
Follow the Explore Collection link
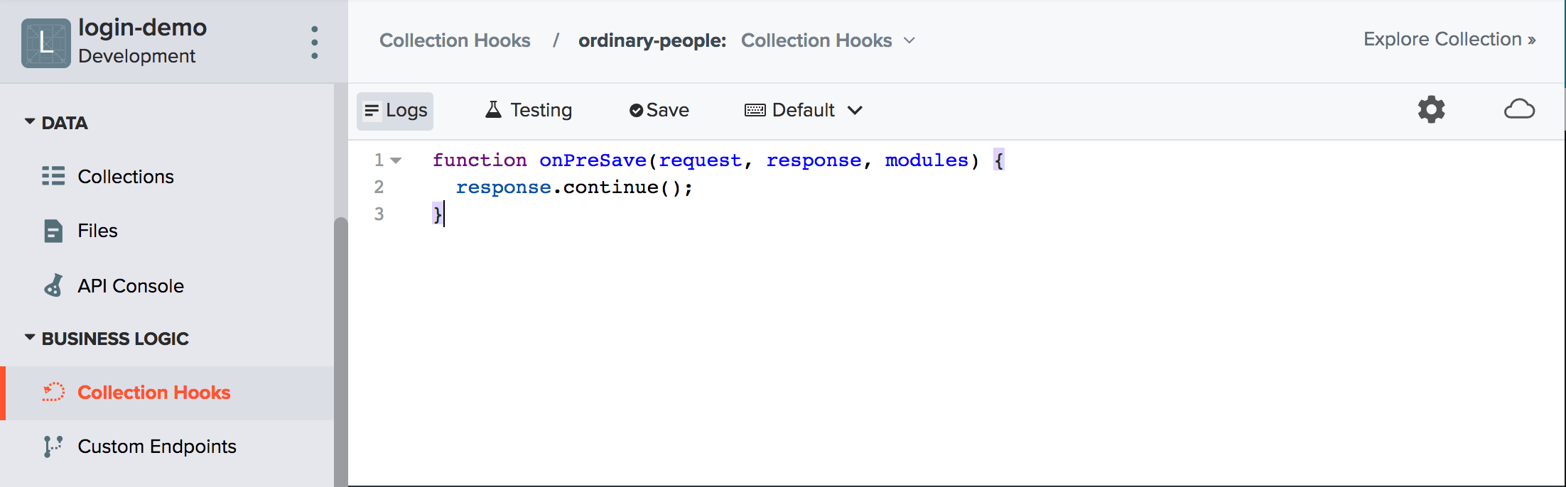pyautogui.click(x=1449, y=40)
